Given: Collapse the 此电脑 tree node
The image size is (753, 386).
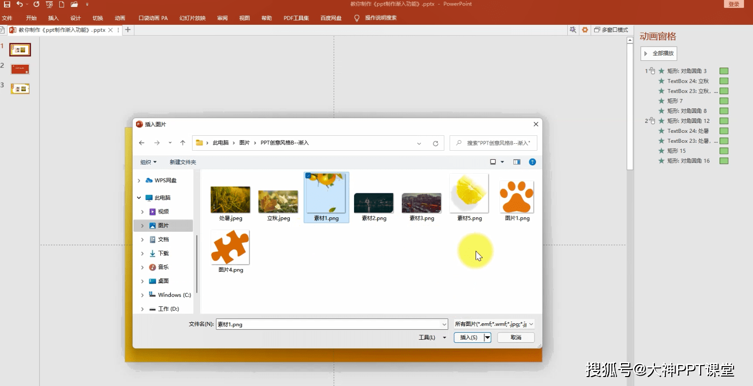Looking at the screenshot, I should click(139, 198).
